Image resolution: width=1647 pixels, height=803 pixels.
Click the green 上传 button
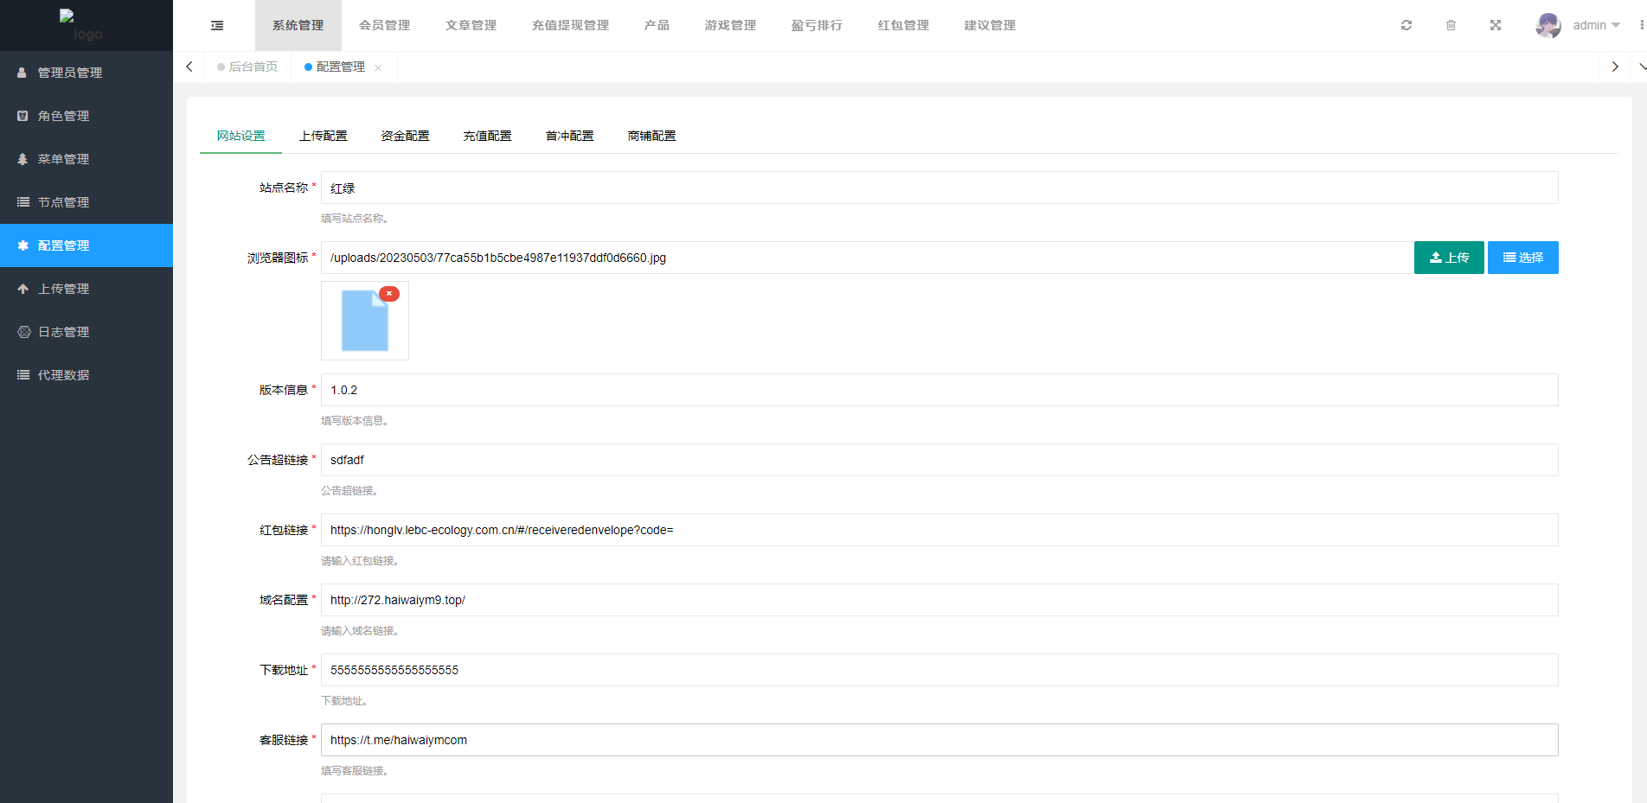coord(1449,258)
